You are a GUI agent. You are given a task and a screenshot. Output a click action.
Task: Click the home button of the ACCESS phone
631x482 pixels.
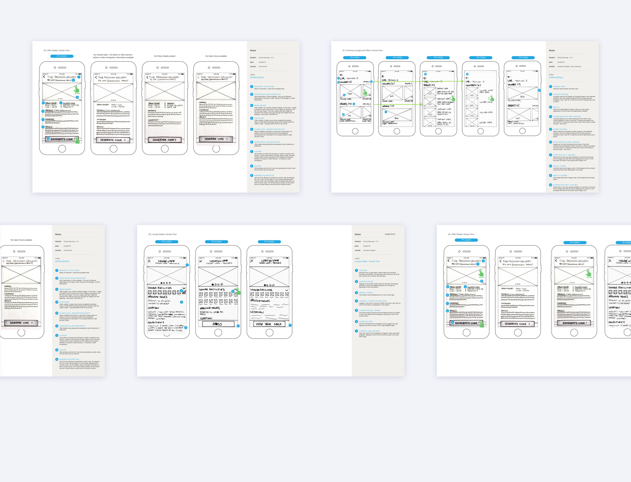pos(218,332)
